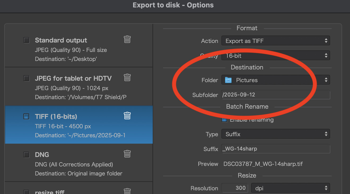Delete the Standard output export preset

coord(127,39)
